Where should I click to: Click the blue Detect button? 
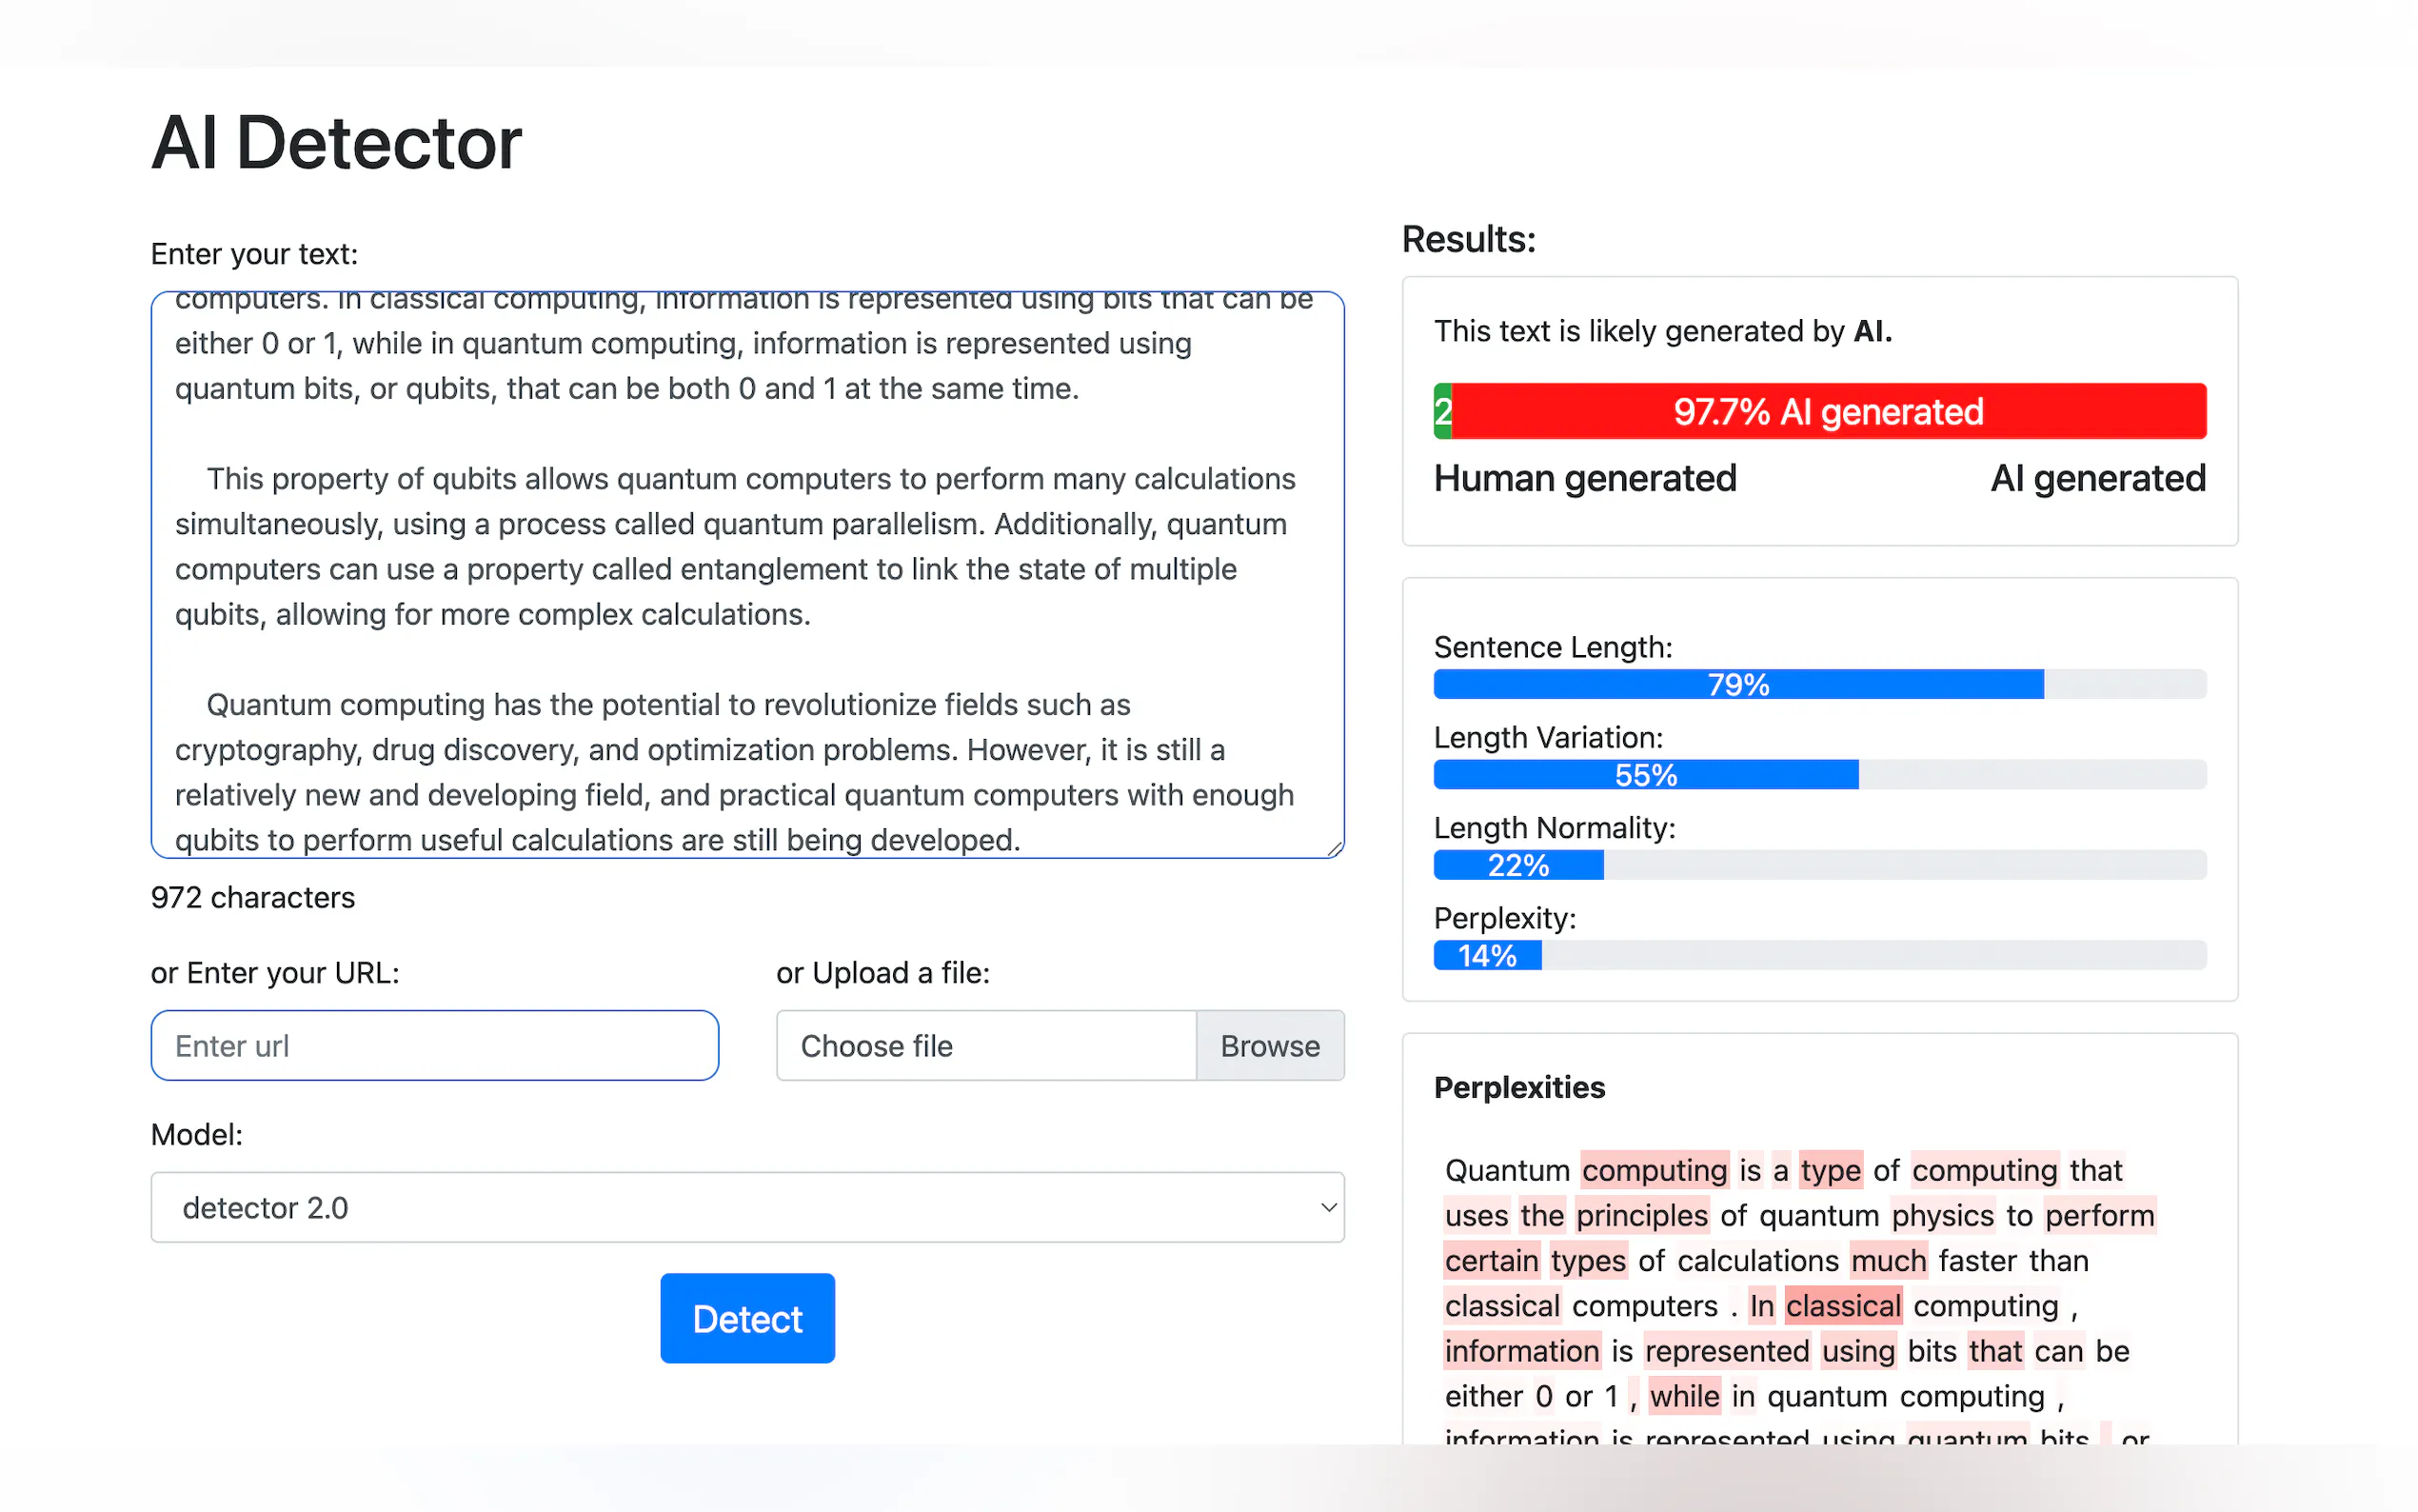746,1318
